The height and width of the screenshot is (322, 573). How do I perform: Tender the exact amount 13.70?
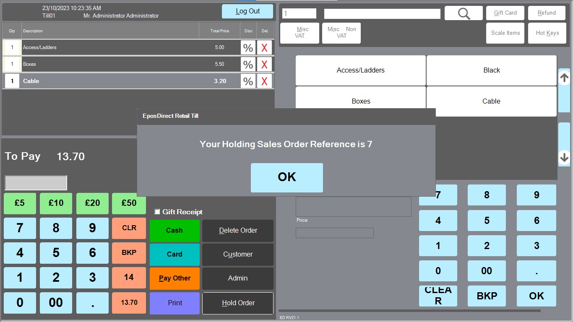[129, 303]
